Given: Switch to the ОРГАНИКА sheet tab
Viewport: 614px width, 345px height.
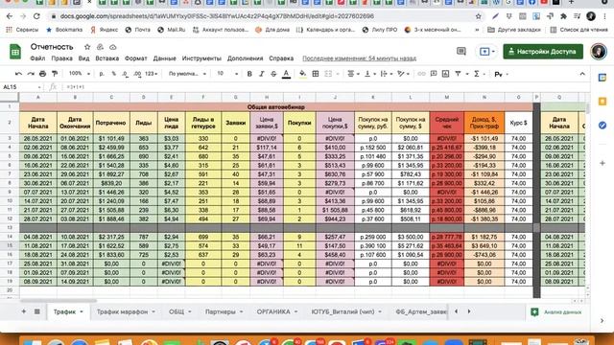Looking at the screenshot, I should pos(277,311).
